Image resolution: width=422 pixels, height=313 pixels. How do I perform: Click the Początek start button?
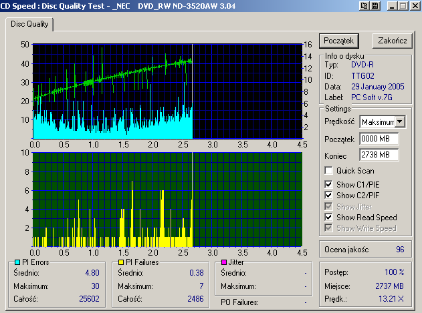(x=339, y=41)
